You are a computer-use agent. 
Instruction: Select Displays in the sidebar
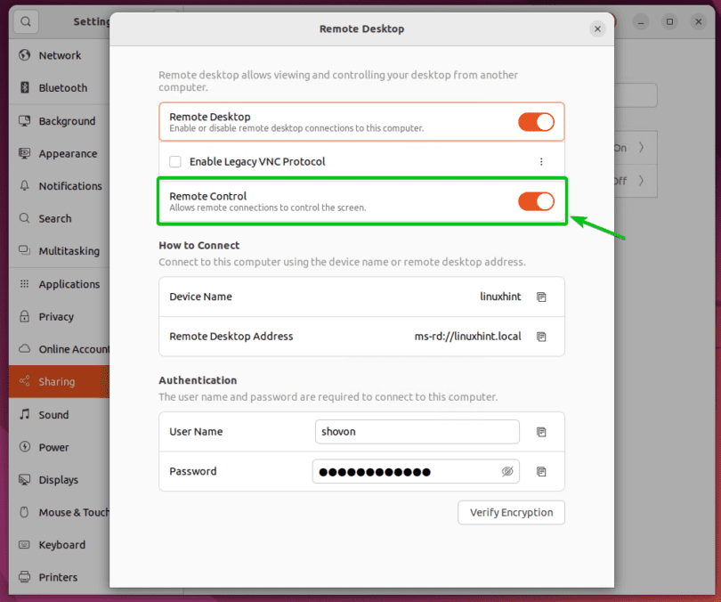tap(58, 480)
